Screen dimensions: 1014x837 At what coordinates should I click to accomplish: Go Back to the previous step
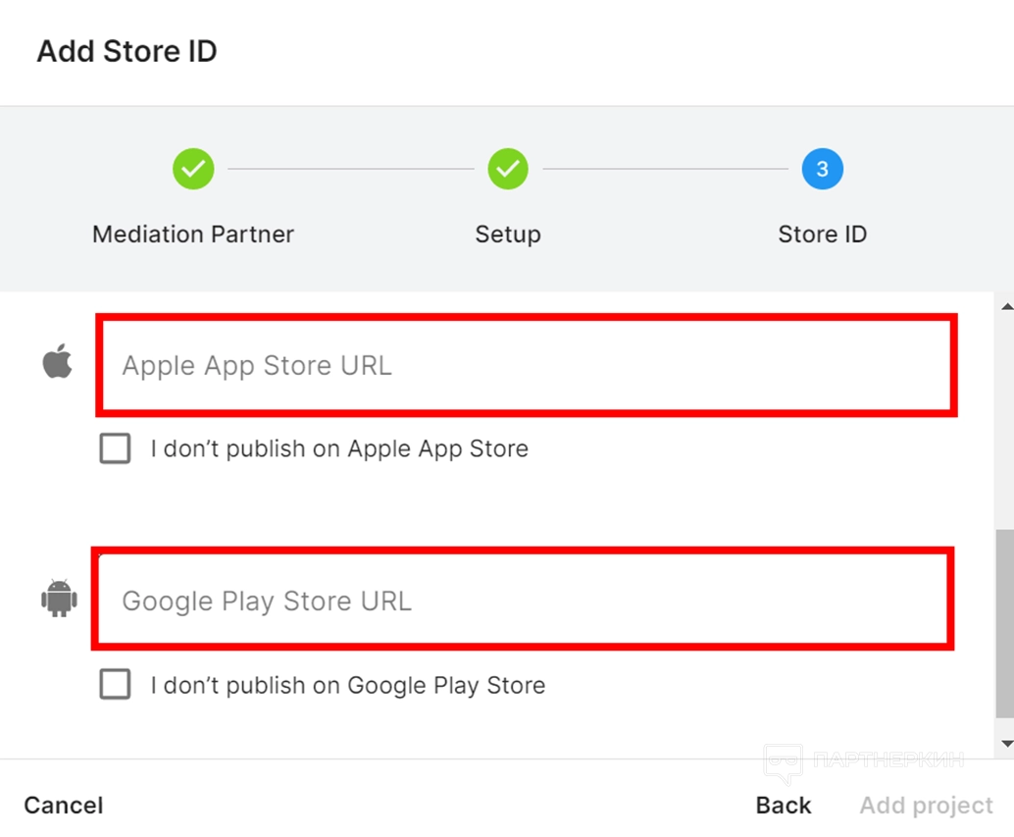click(784, 806)
